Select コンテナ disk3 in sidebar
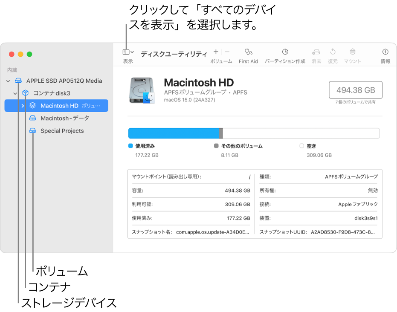Image resolution: width=397 pixels, height=312 pixels. [52, 93]
